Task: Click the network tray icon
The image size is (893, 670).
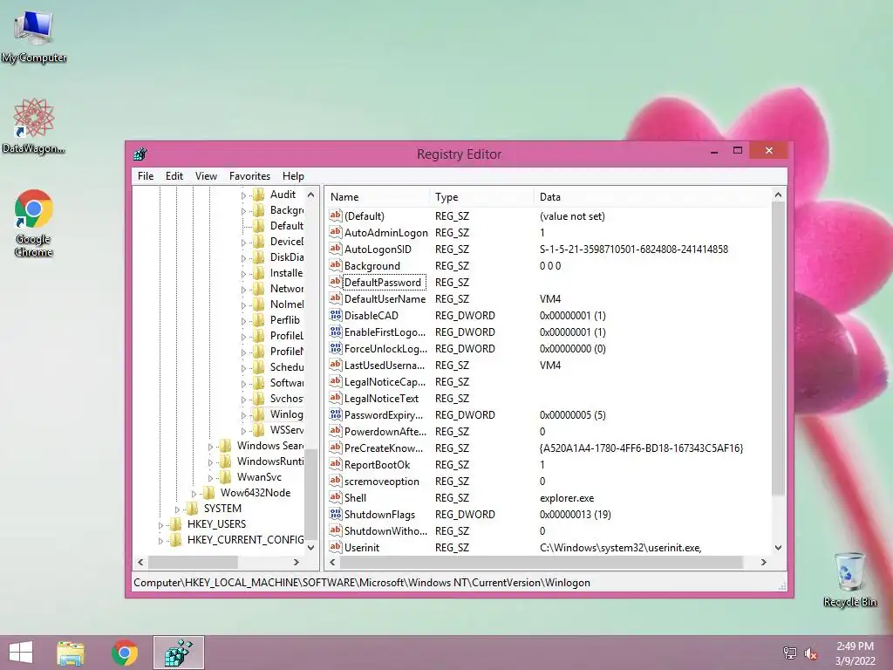Action: [x=789, y=653]
